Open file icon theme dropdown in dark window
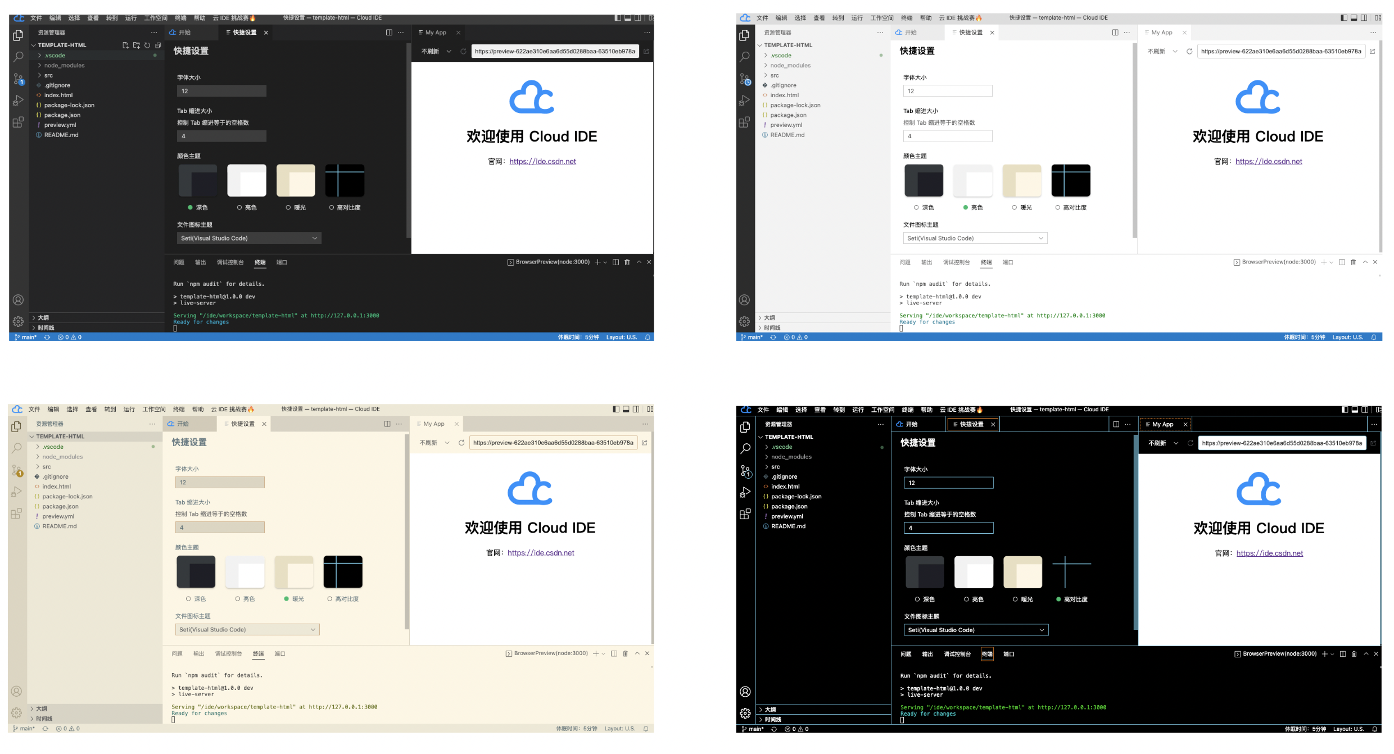Image resolution: width=1394 pixels, height=754 pixels. [249, 238]
